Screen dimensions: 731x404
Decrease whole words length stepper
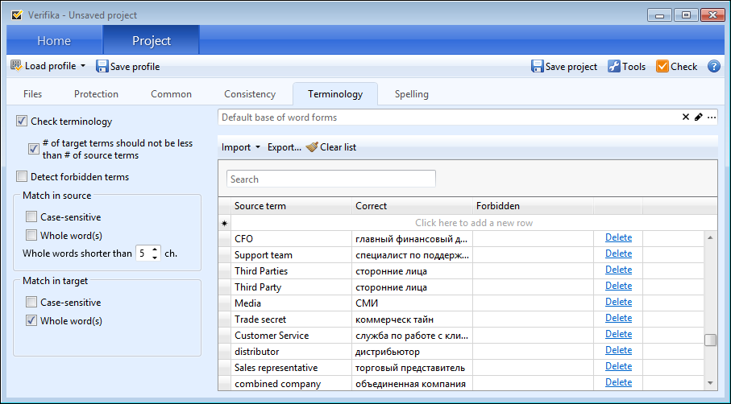[x=156, y=258]
